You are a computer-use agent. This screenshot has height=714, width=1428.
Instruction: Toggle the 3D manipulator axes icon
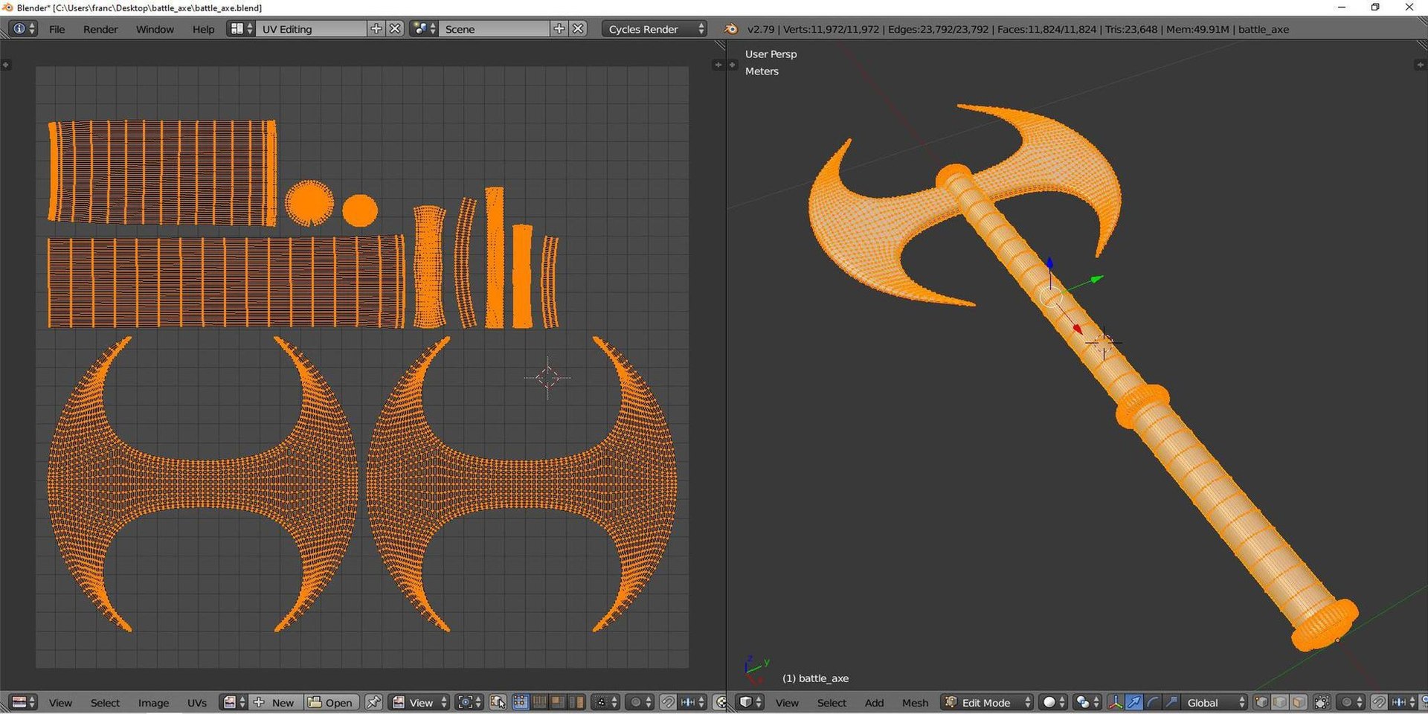tap(1115, 702)
